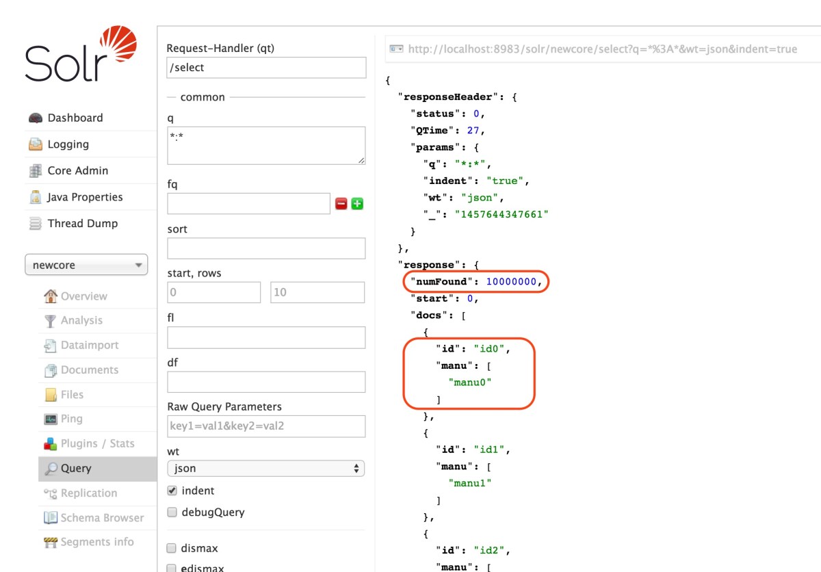
Task: Click the Java Properties icon
Action: tap(36, 197)
